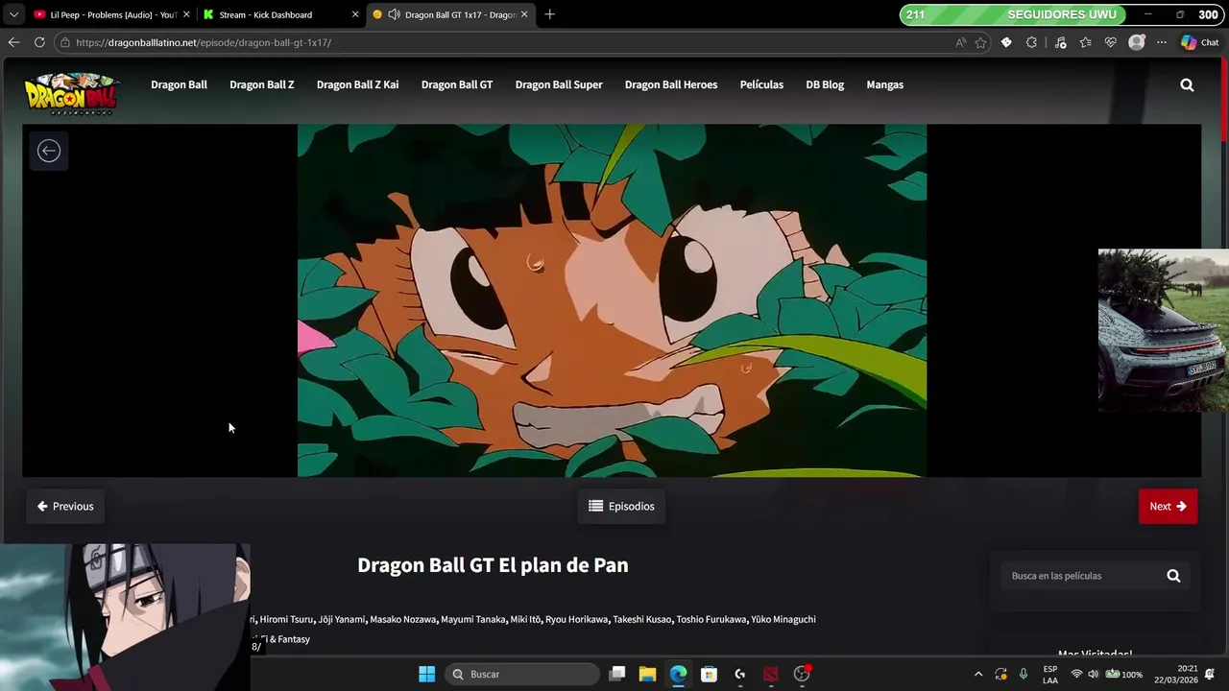The image size is (1229, 691).
Task: Submit movie search with magnifier icon
Action: point(1173,576)
